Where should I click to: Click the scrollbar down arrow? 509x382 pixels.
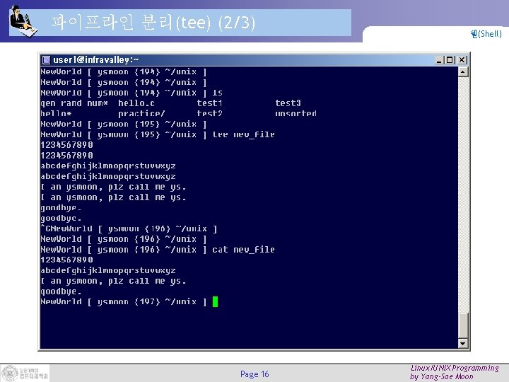(x=463, y=343)
